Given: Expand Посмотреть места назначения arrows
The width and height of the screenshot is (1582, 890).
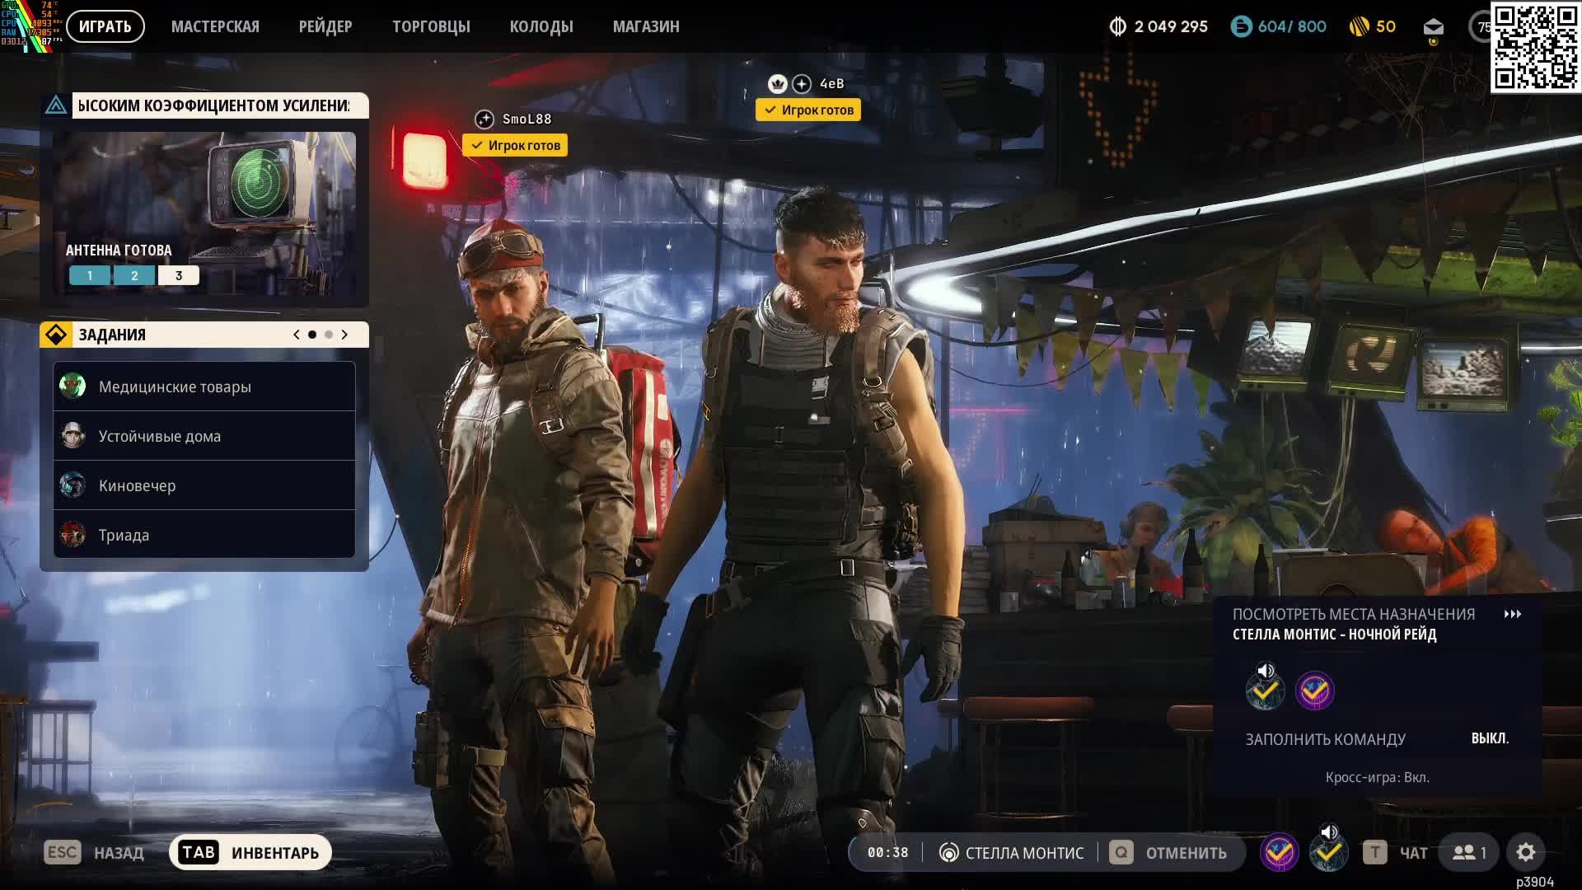Looking at the screenshot, I should 1512,614.
